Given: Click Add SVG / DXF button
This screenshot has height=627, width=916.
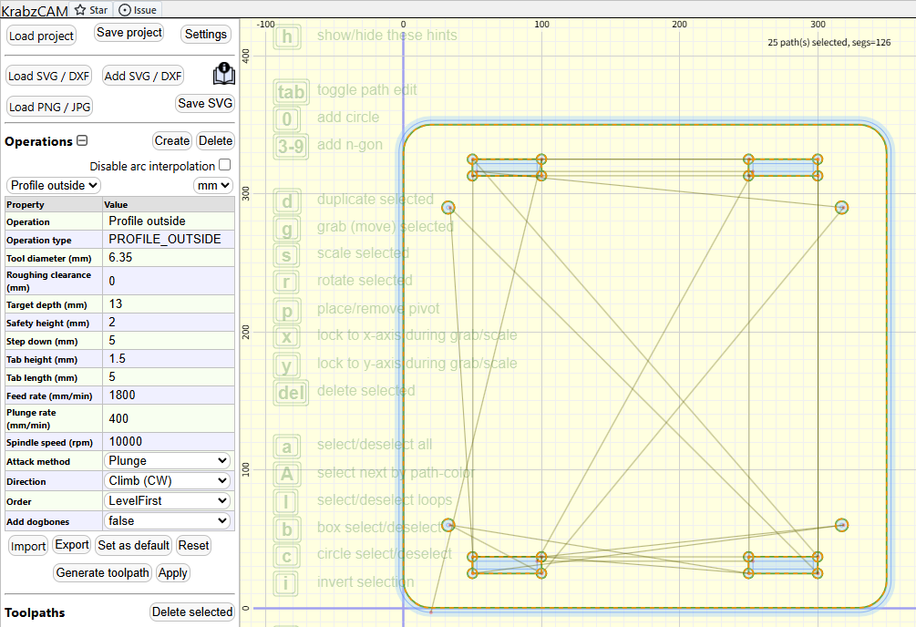Looking at the screenshot, I should [x=143, y=76].
